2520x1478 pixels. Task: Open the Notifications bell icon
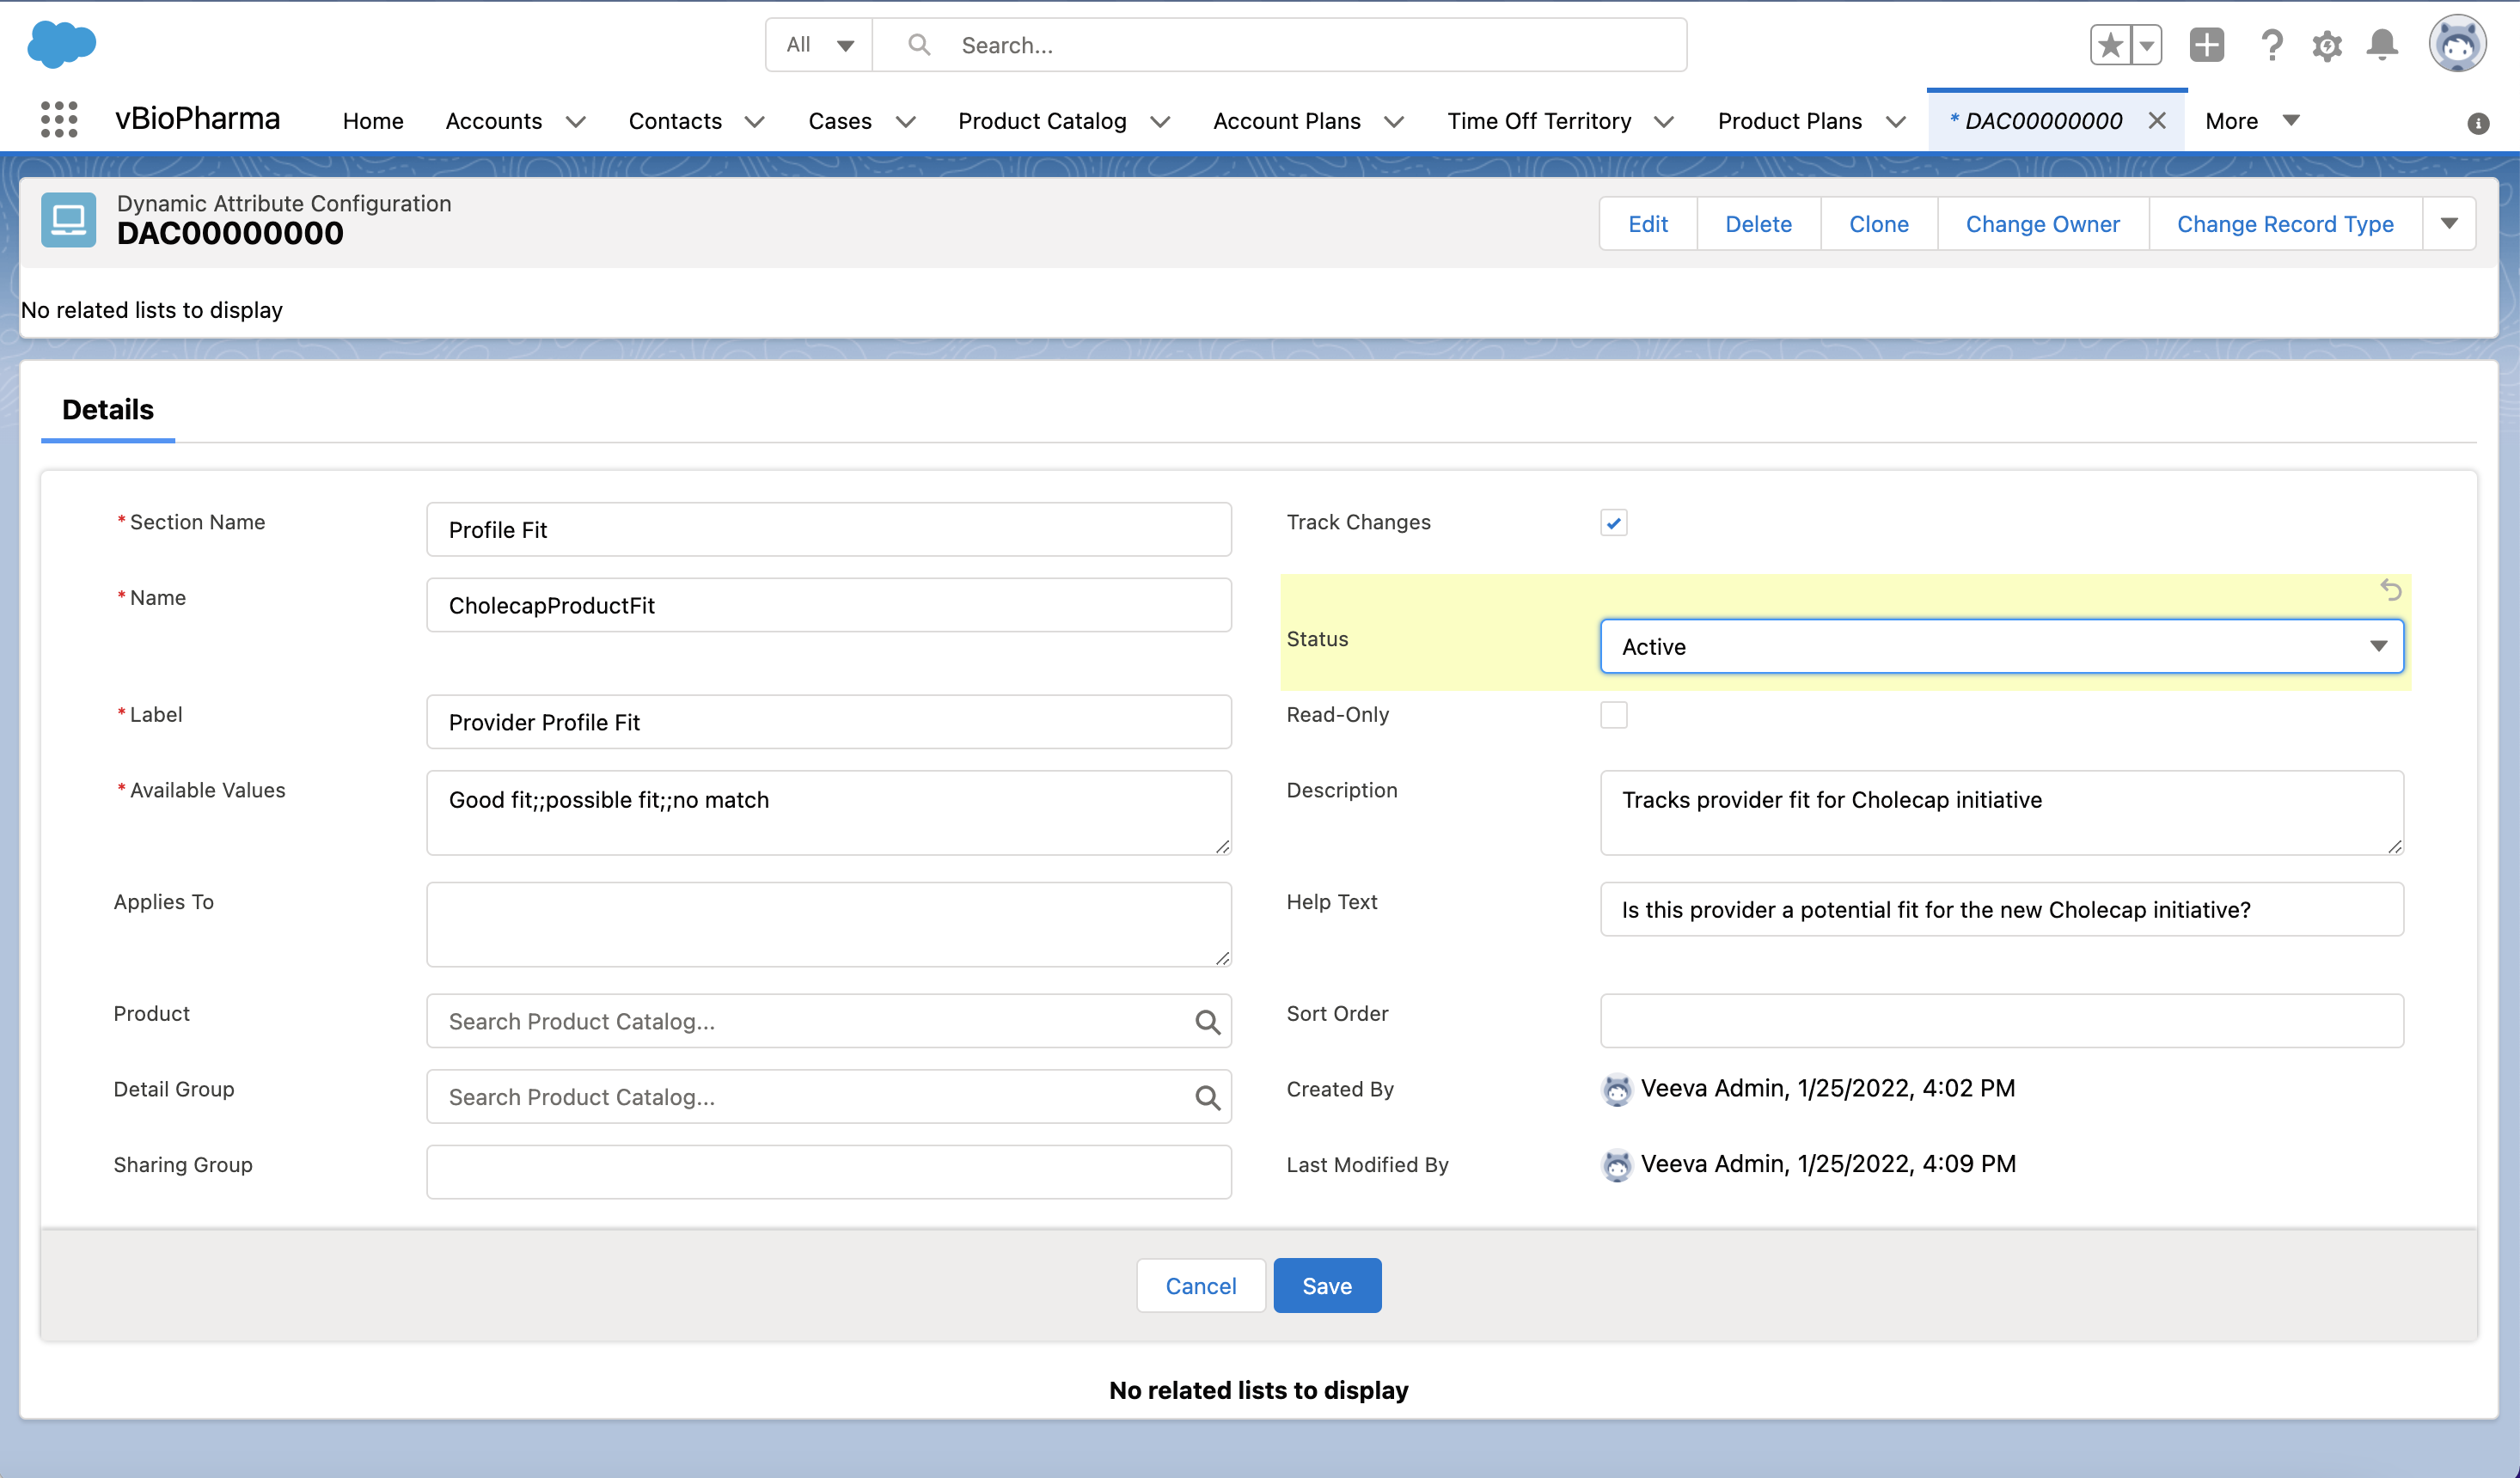point(2382,45)
